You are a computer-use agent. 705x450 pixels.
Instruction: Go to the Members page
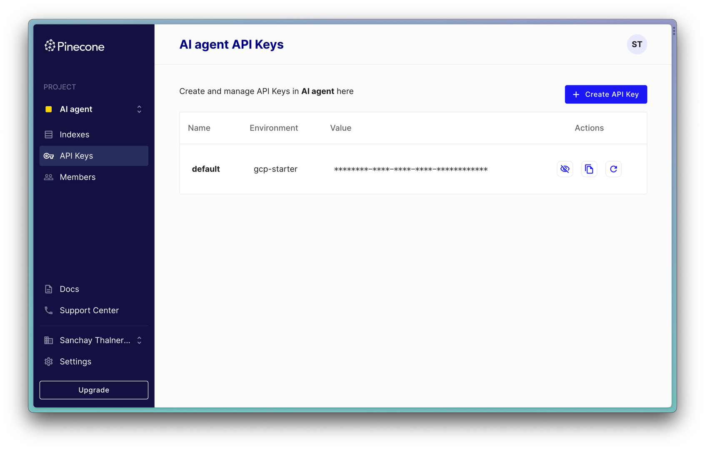pyautogui.click(x=94, y=177)
